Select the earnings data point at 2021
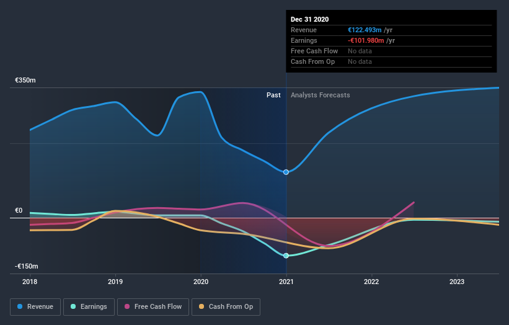The image size is (509, 325). pos(286,256)
